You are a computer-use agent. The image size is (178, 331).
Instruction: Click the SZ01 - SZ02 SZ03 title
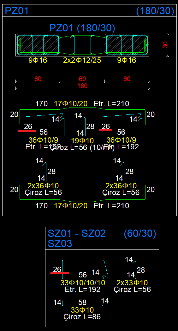click(77, 238)
